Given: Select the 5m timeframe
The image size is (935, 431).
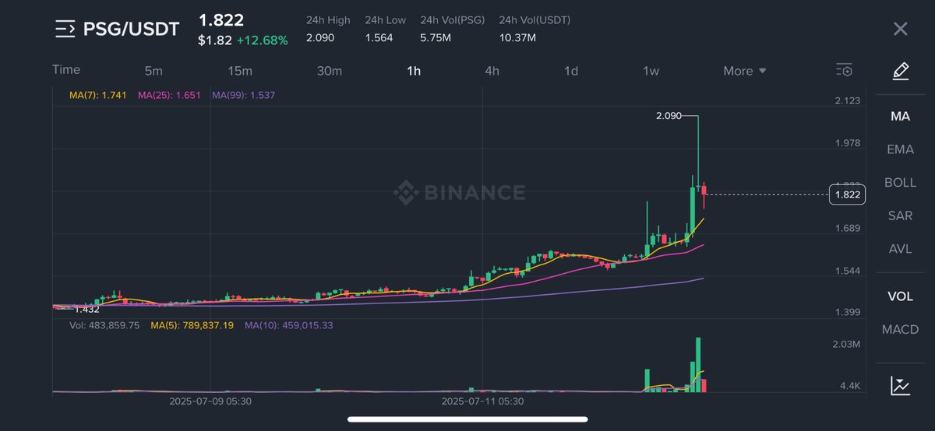Looking at the screenshot, I should pos(153,71).
